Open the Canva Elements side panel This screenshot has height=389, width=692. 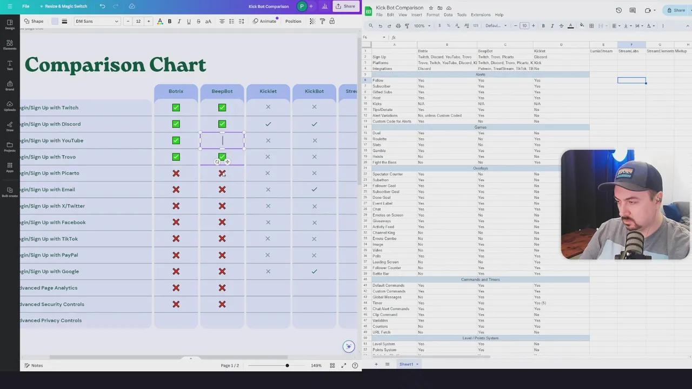pos(10,45)
